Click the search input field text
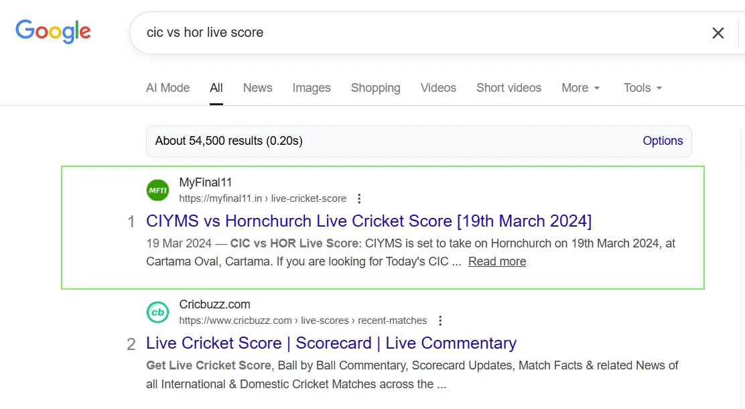This screenshot has width=745, height=409. [205, 32]
